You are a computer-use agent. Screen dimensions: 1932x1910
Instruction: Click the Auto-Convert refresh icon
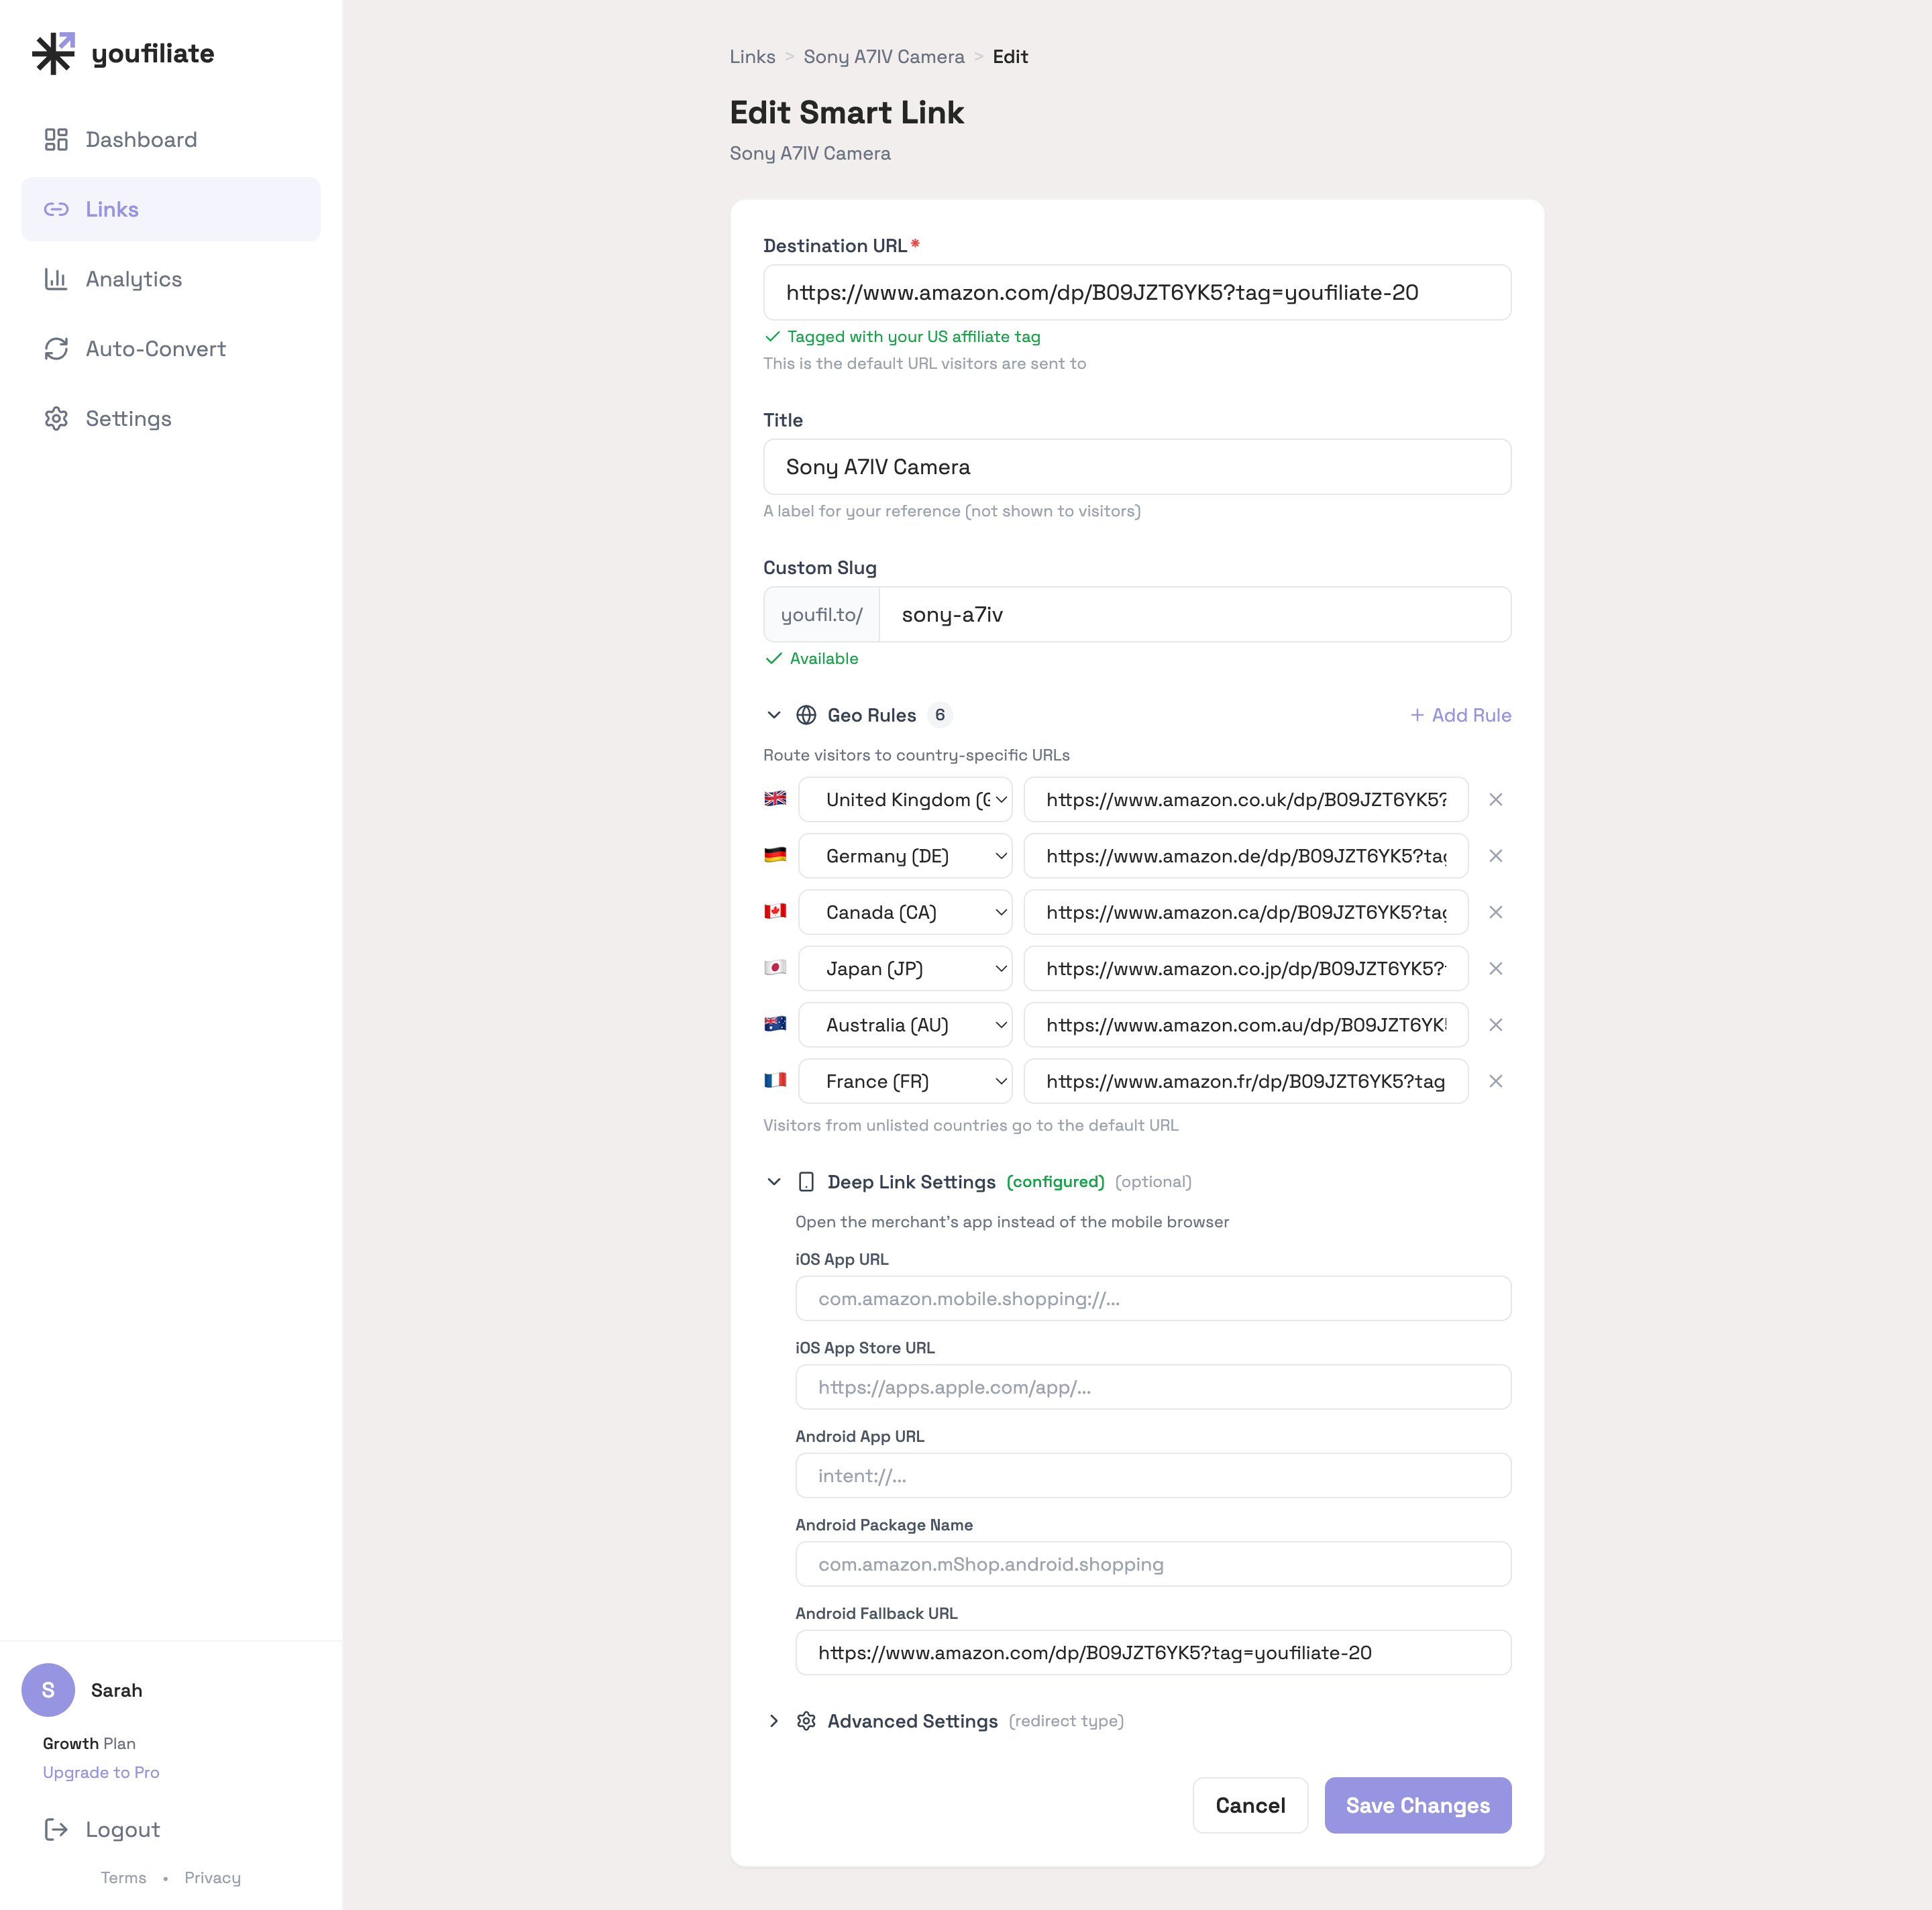pos(56,349)
